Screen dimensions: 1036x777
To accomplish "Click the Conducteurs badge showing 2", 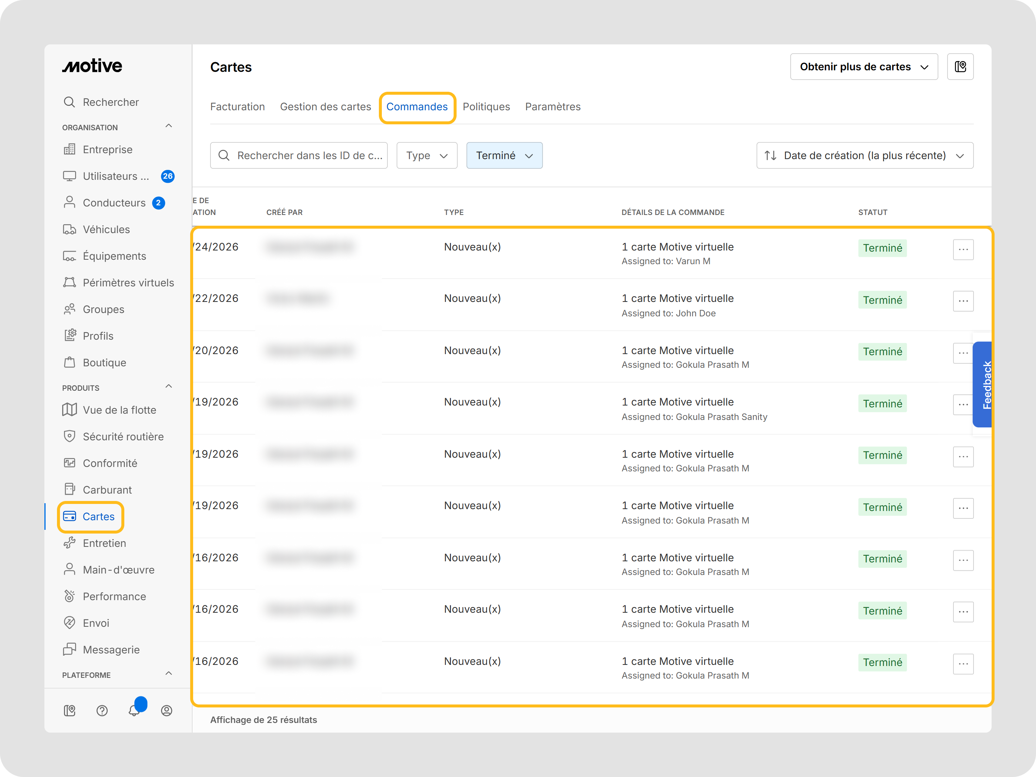I will click(x=159, y=203).
